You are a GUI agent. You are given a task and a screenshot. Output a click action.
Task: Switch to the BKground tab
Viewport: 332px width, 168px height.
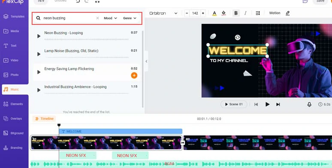click(x=14, y=133)
